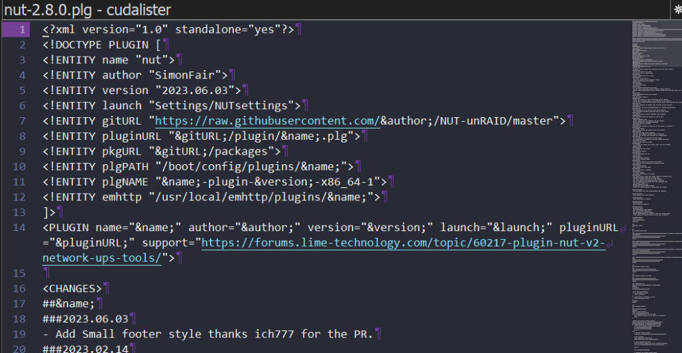Click line number 16 in the gutter
This screenshot has width=682, height=353.
[20, 288]
